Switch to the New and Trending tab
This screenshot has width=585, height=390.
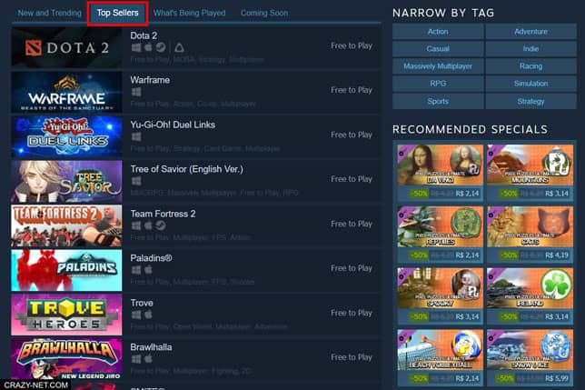click(50, 13)
